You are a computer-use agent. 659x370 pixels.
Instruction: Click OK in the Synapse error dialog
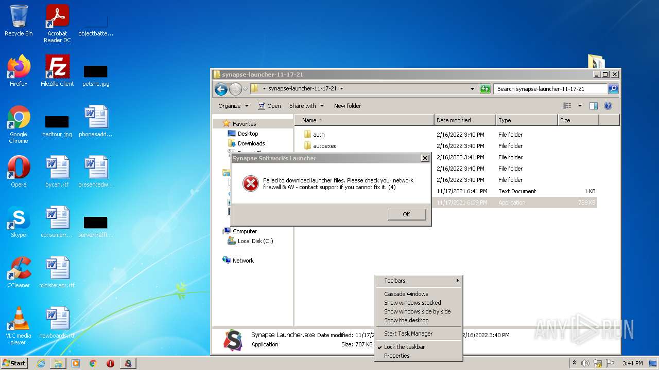pos(407,214)
